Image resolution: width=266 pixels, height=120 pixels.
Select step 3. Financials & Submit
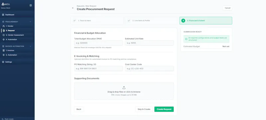206,21
